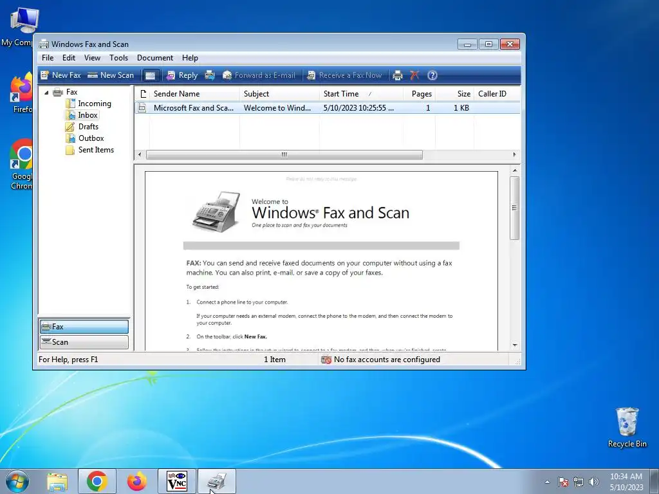Click the list's horizontal scrollbar thumb
This screenshot has height=494, width=659.
[284, 154]
